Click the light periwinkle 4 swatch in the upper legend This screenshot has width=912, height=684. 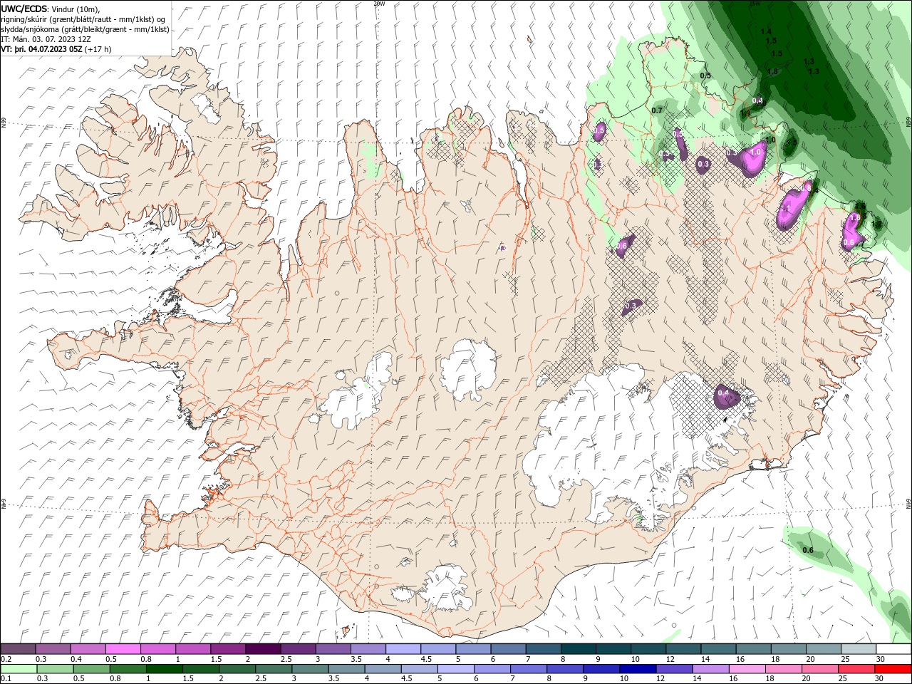click(403, 649)
